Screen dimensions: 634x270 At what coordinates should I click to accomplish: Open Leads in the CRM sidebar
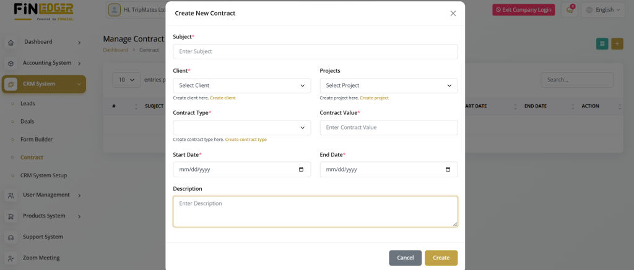point(28,104)
